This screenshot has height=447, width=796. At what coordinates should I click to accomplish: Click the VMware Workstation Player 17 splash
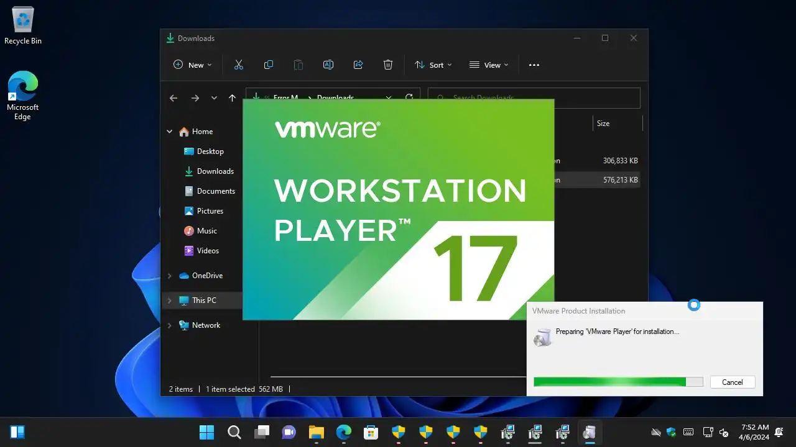click(x=398, y=210)
